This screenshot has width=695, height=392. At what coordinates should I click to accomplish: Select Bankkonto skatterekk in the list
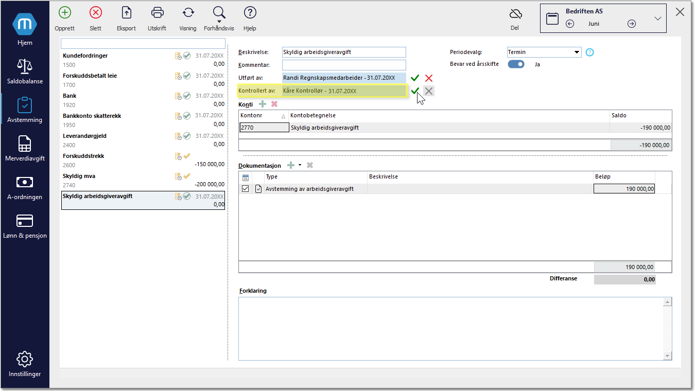(x=143, y=120)
